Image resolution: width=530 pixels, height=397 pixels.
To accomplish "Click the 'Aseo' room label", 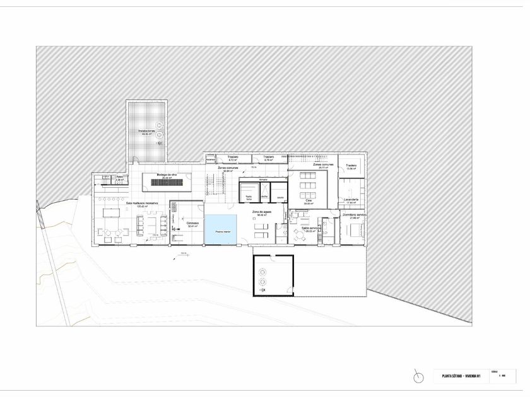I will coord(120,176).
